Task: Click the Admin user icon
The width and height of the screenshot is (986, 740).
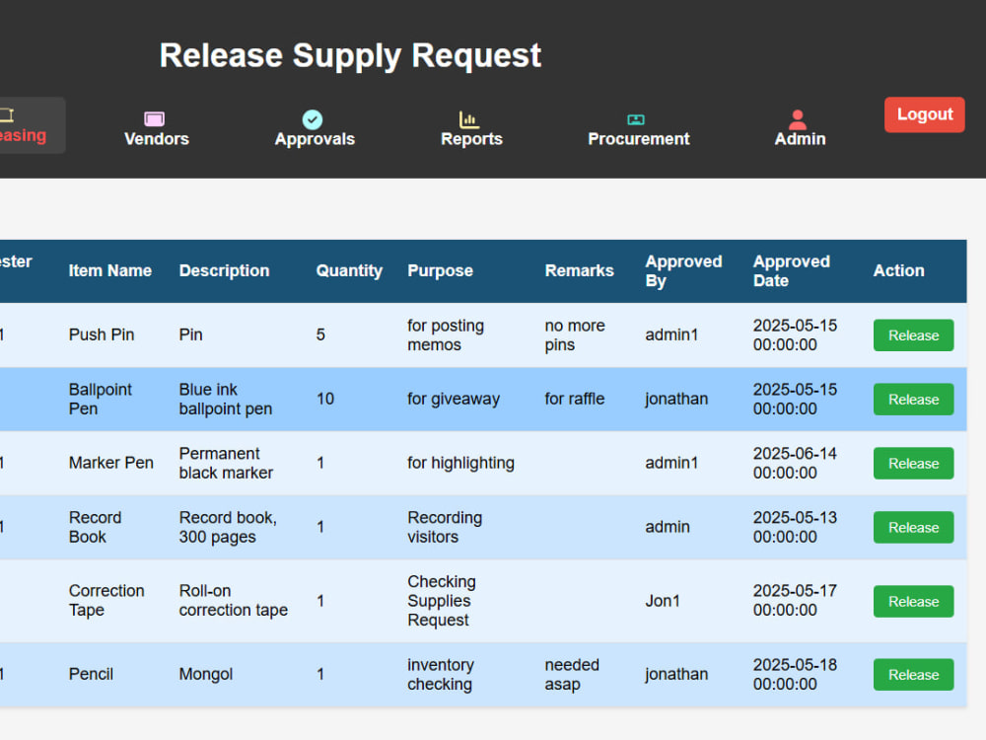Action: pyautogui.click(x=798, y=119)
